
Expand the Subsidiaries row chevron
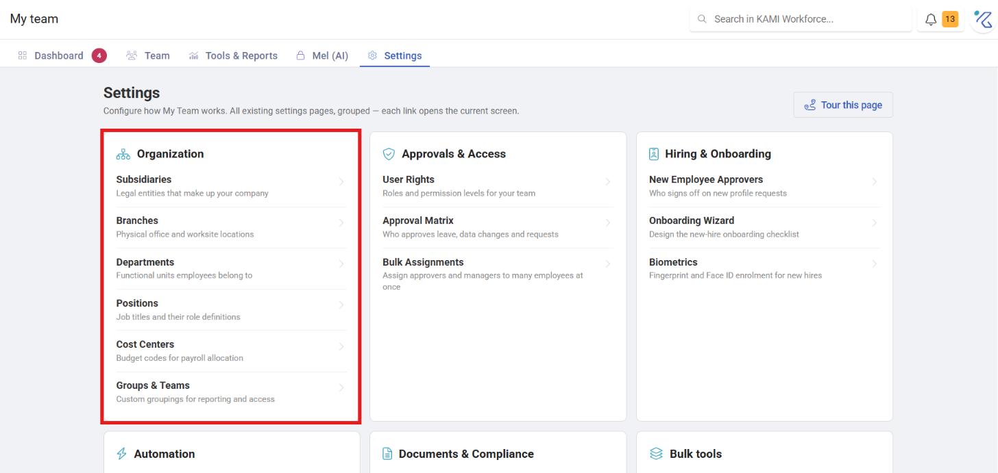pos(341,182)
